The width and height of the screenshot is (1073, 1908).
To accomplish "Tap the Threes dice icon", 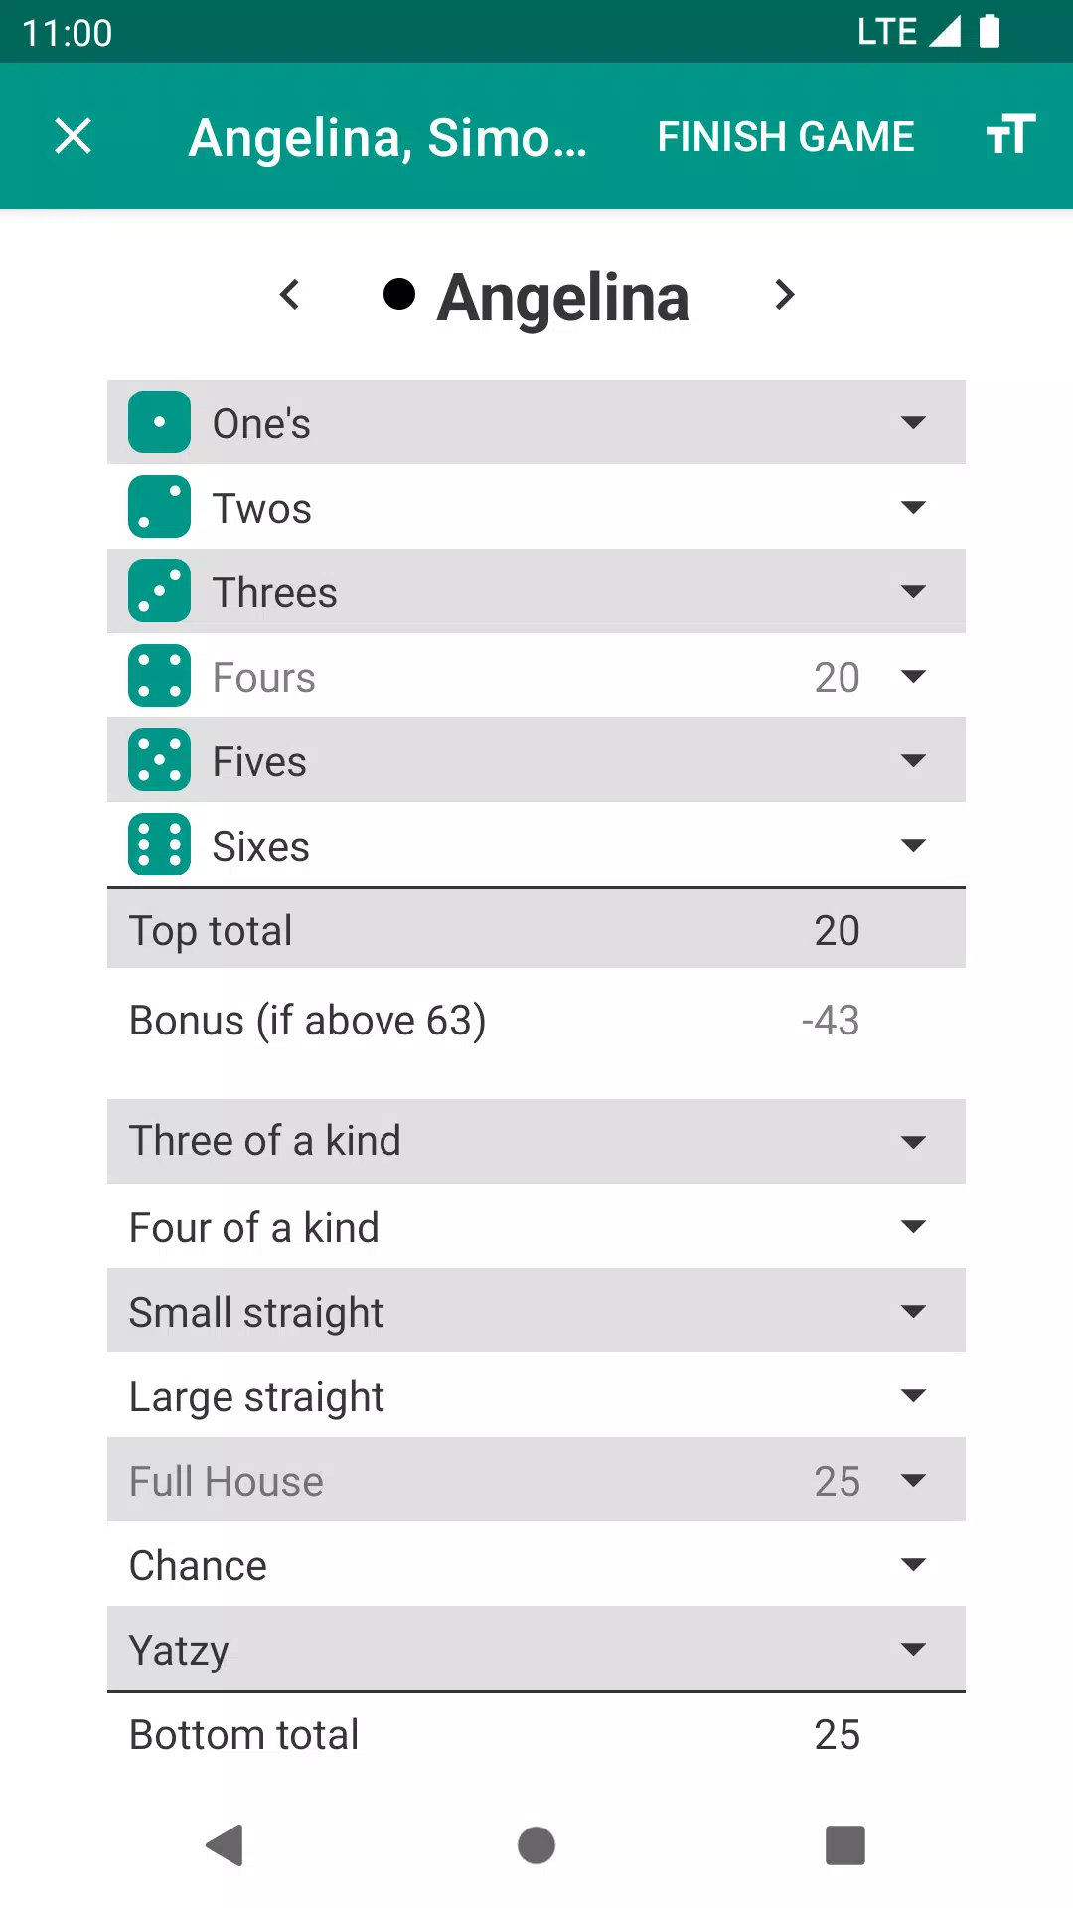I will click(159, 591).
